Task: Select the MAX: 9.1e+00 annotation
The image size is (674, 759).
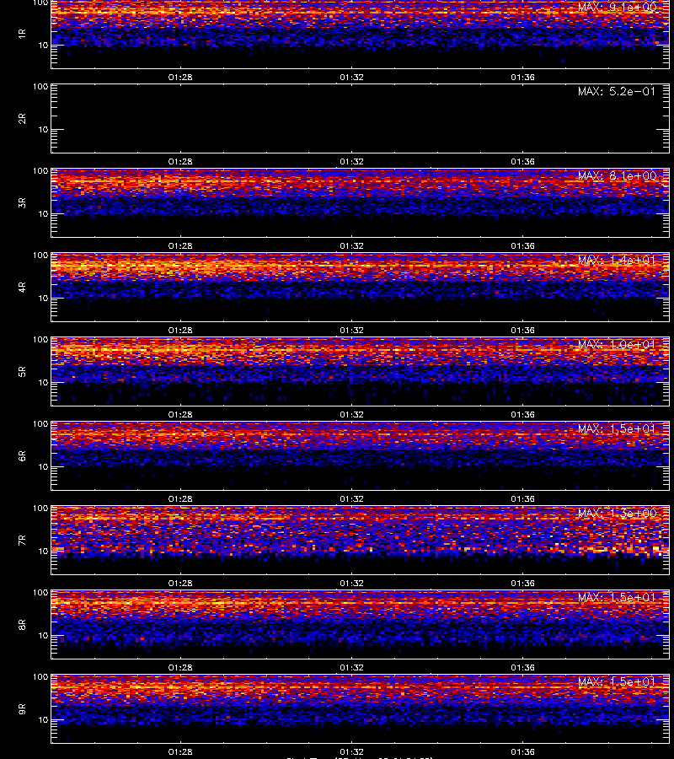Action: (617, 8)
